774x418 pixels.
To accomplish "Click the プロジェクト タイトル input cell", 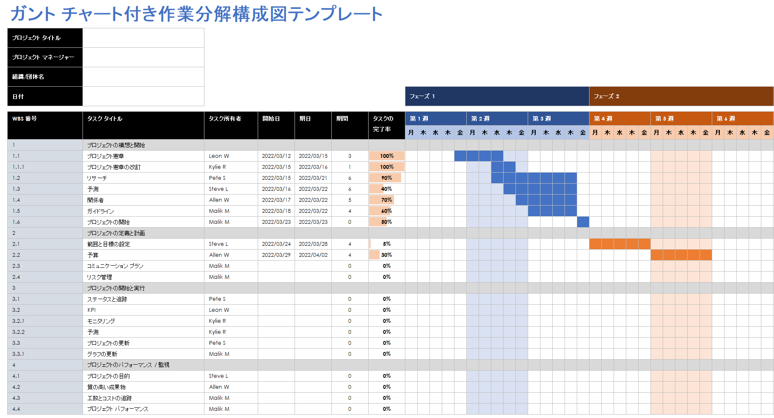I will point(143,38).
